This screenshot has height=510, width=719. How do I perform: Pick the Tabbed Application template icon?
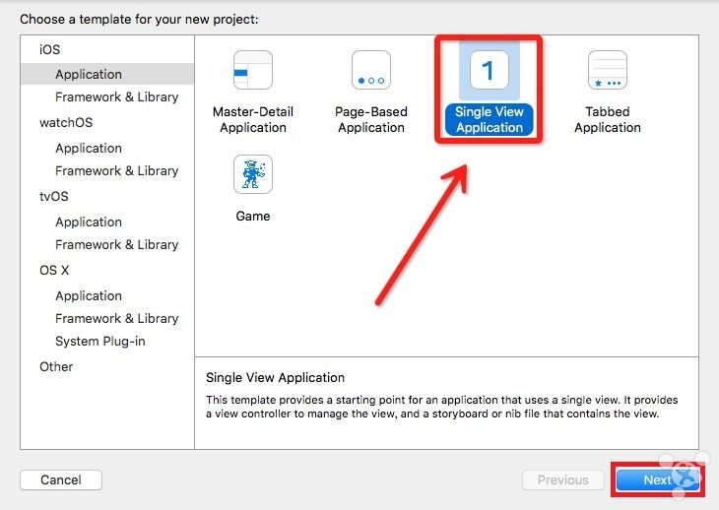[608, 71]
